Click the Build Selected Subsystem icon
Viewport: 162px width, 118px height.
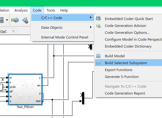98,63
